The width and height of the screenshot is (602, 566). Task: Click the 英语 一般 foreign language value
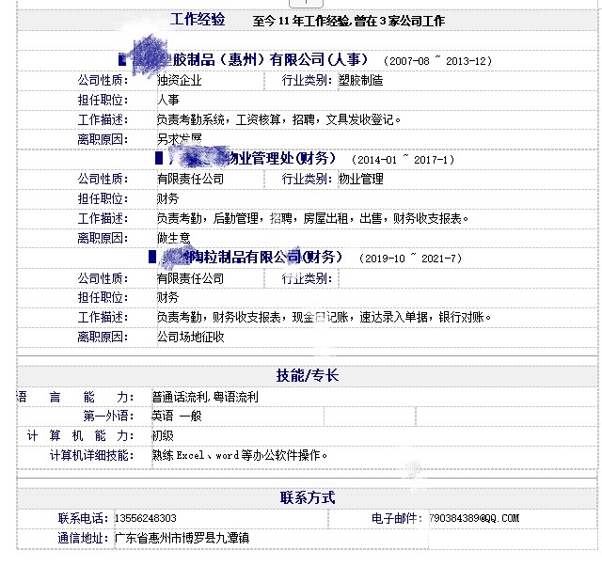[177, 416]
